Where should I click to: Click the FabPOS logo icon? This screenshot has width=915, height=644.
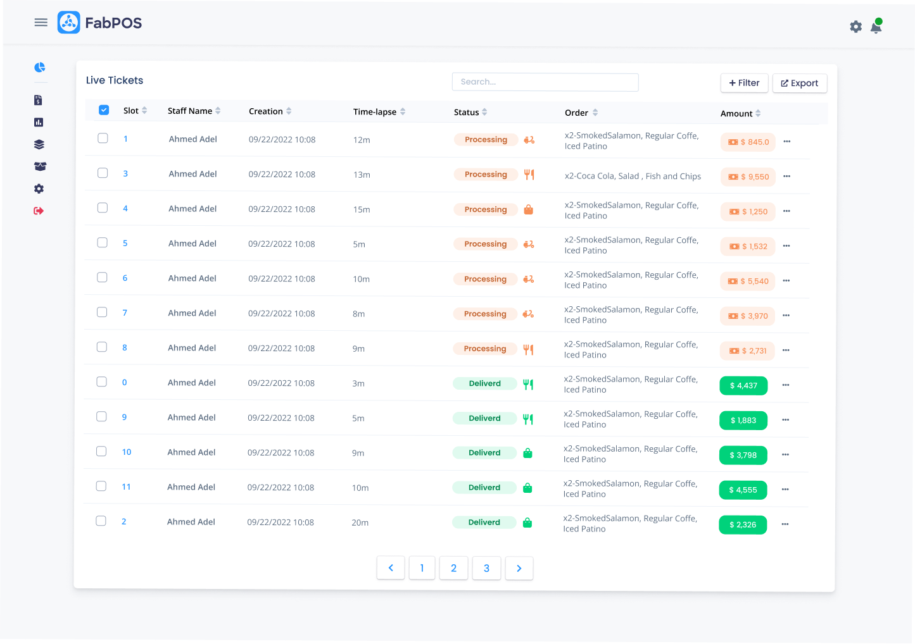pyautogui.click(x=69, y=22)
